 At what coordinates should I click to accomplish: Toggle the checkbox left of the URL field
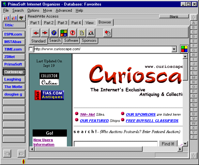coord(31,49)
